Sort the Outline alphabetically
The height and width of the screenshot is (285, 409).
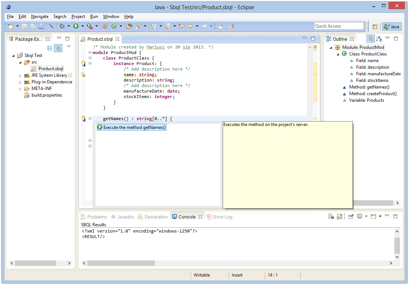coord(379,39)
